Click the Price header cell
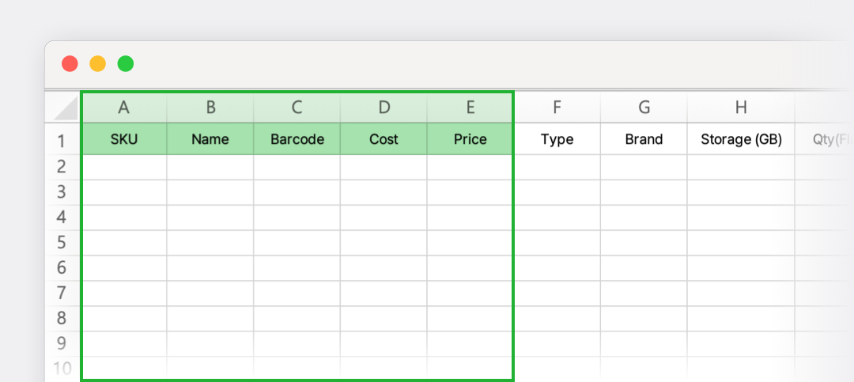Screen dimensions: 854x382 [x=470, y=139]
